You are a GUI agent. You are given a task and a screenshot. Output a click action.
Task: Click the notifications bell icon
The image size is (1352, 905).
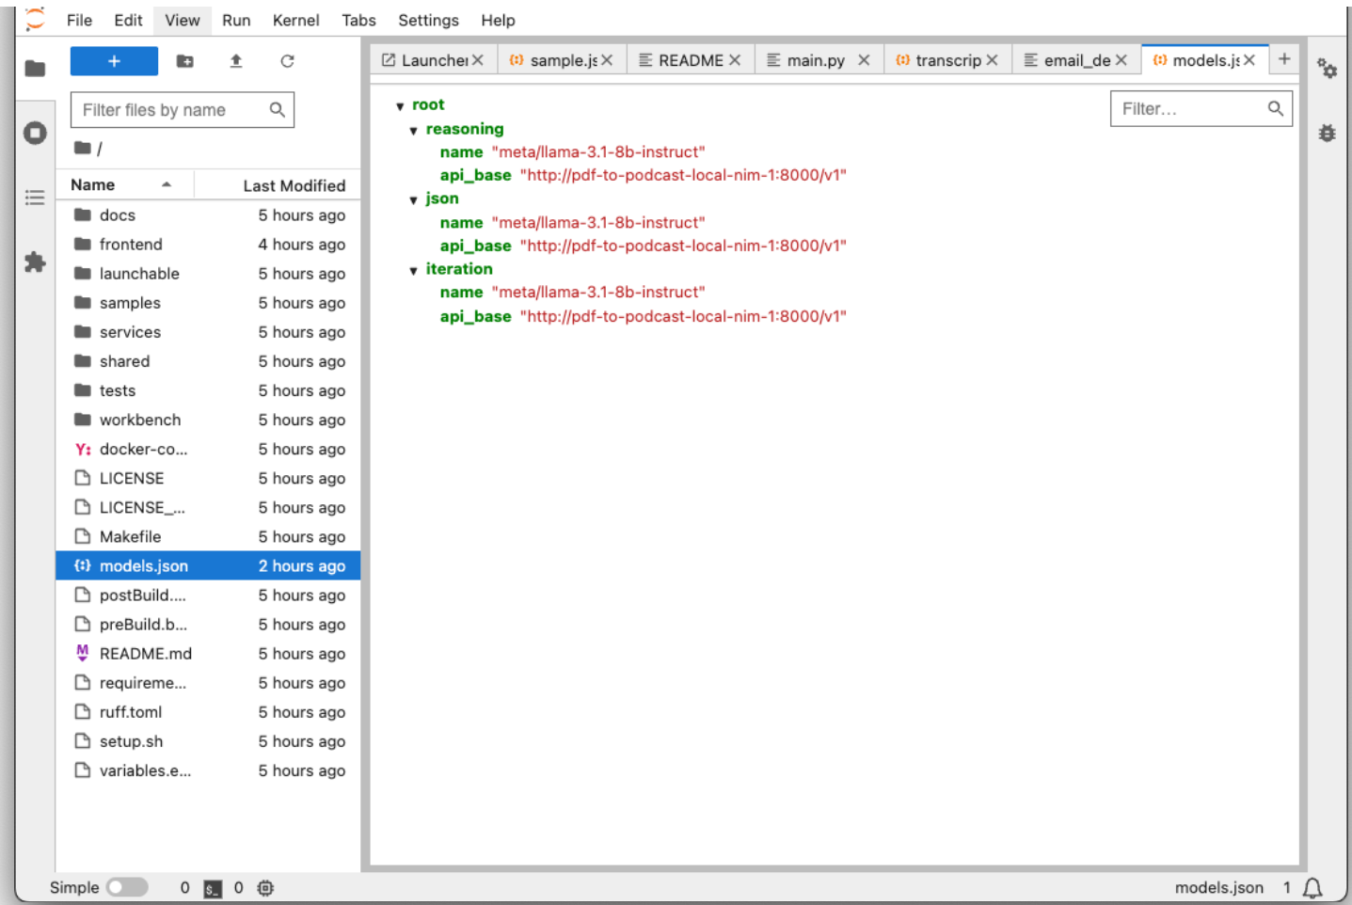tap(1312, 887)
